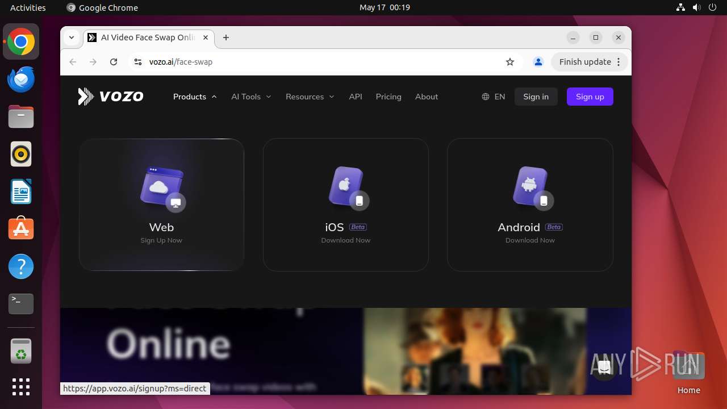This screenshot has width=727, height=409.
Task: Open the Pricing page
Action: click(x=388, y=97)
